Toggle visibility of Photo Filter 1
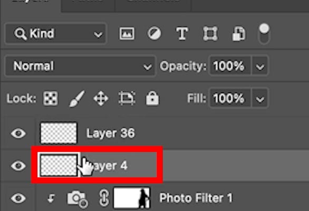 click(x=18, y=198)
